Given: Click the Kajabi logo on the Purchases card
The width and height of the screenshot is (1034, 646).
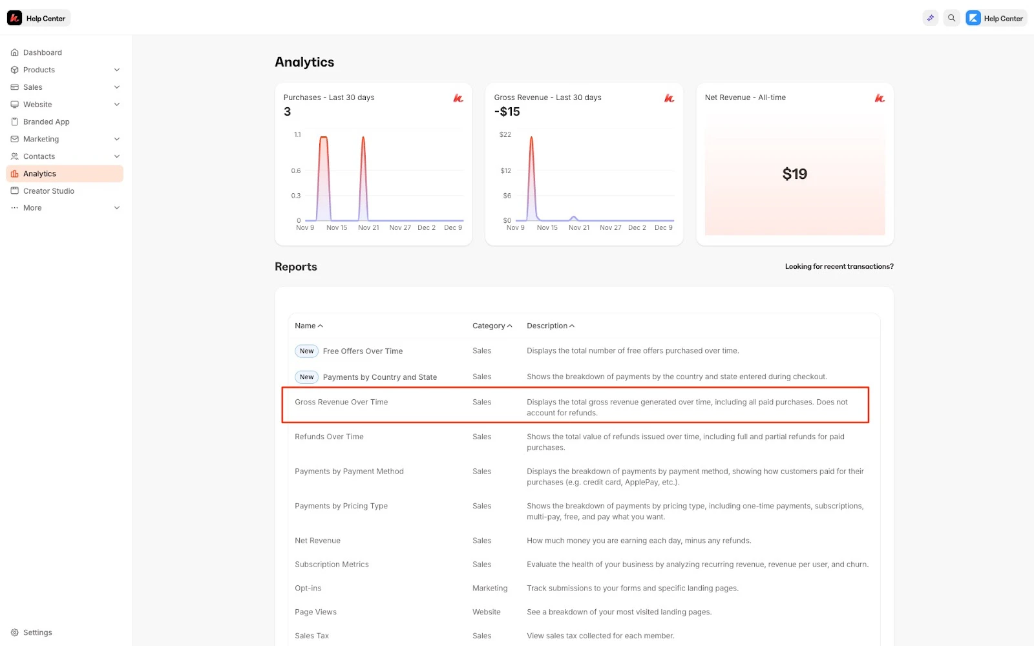Looking at the screenshot, I should [458, 98].
